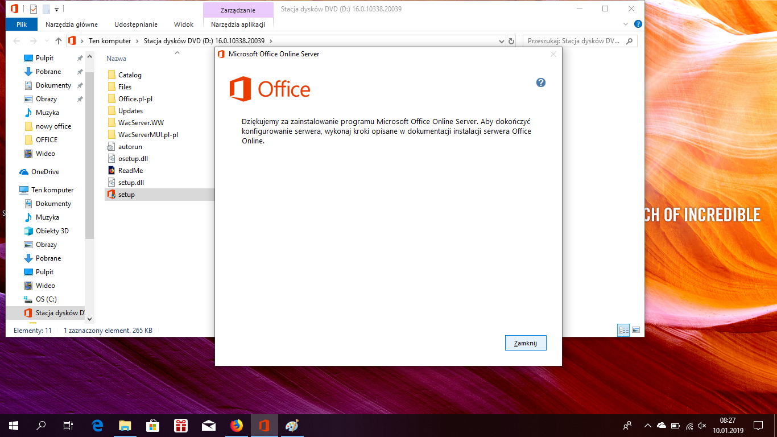This screenshot has height=437, width=777.
Task: Select the autorun file
Action: [x=130, y=147]
